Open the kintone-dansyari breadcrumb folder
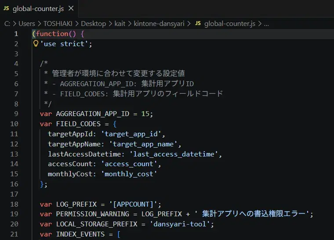This screenshot has height=240, width=334. 159,23
